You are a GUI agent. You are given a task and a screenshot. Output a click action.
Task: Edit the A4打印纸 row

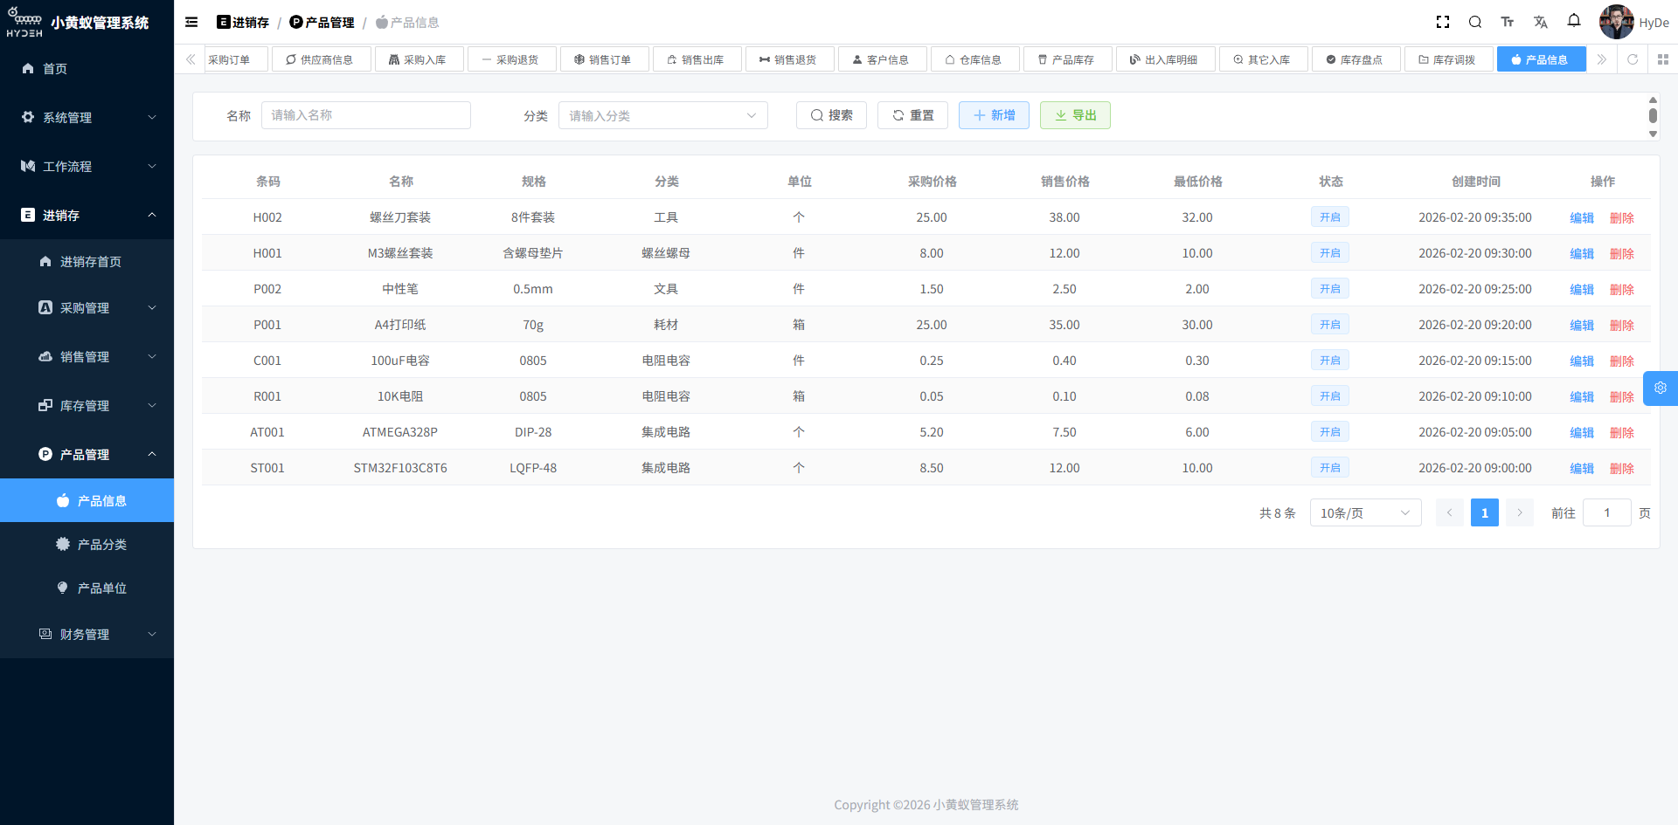(1582, 325)
